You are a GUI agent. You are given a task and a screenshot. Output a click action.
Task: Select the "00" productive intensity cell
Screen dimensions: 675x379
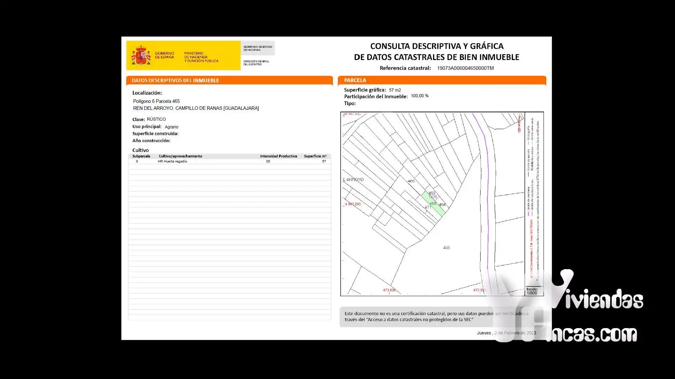pyautogui.click(x=268, y=161)
